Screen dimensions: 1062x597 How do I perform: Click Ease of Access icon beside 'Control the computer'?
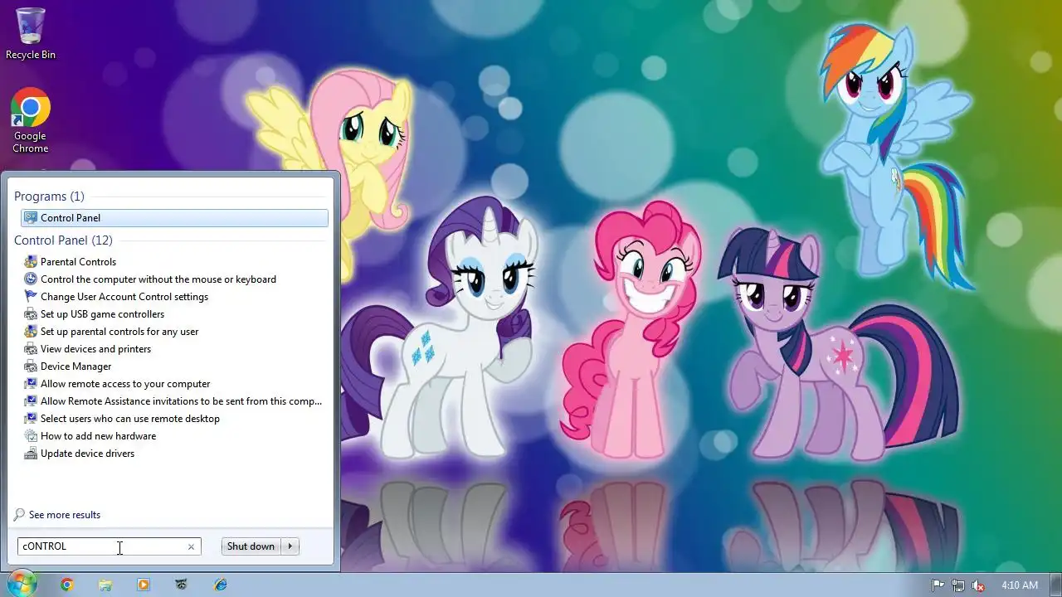click(31, 279)
